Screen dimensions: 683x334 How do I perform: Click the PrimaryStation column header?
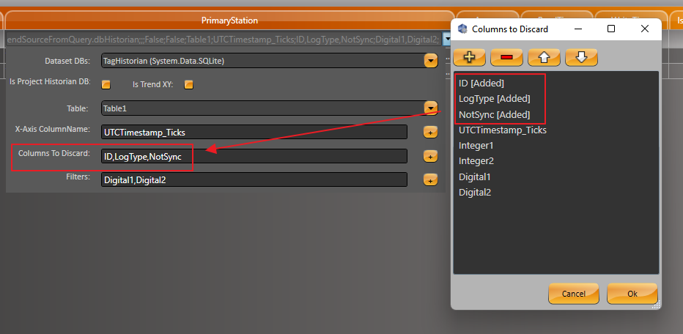[229, 21]
